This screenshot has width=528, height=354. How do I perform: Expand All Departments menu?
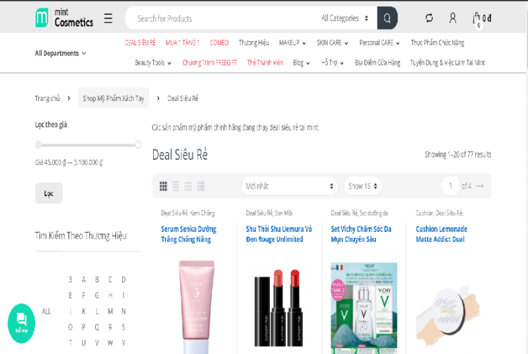click(x=60, y=53)
